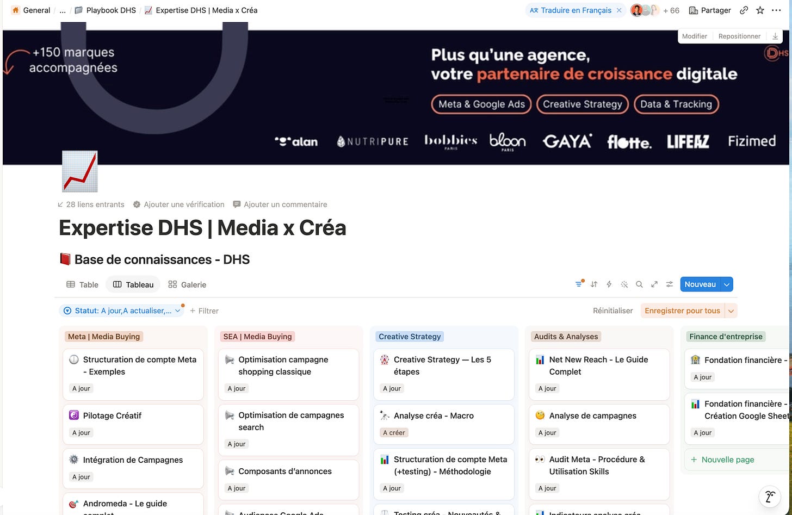Click Modifier on the cover image
This screenshot has width=792, height=515.
695,36
